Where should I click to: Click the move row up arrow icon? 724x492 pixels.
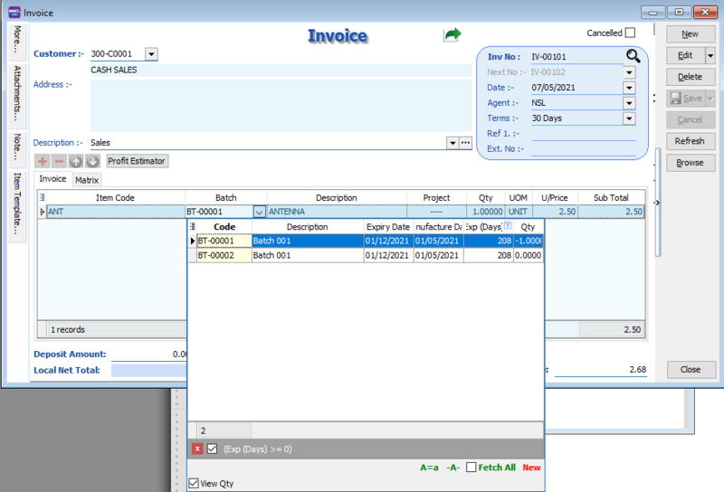pos(76,161)
